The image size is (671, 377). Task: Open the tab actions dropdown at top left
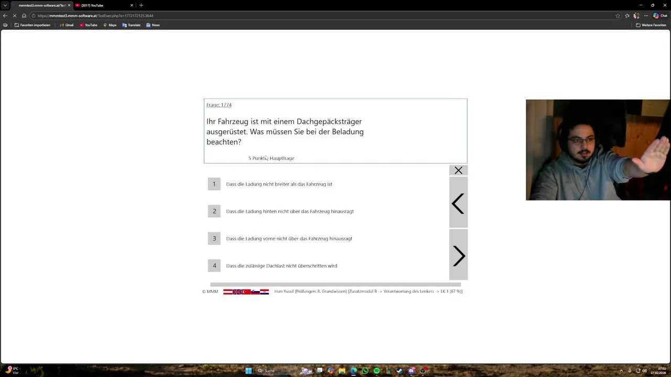pyautogui.click(x=5, y=5)
